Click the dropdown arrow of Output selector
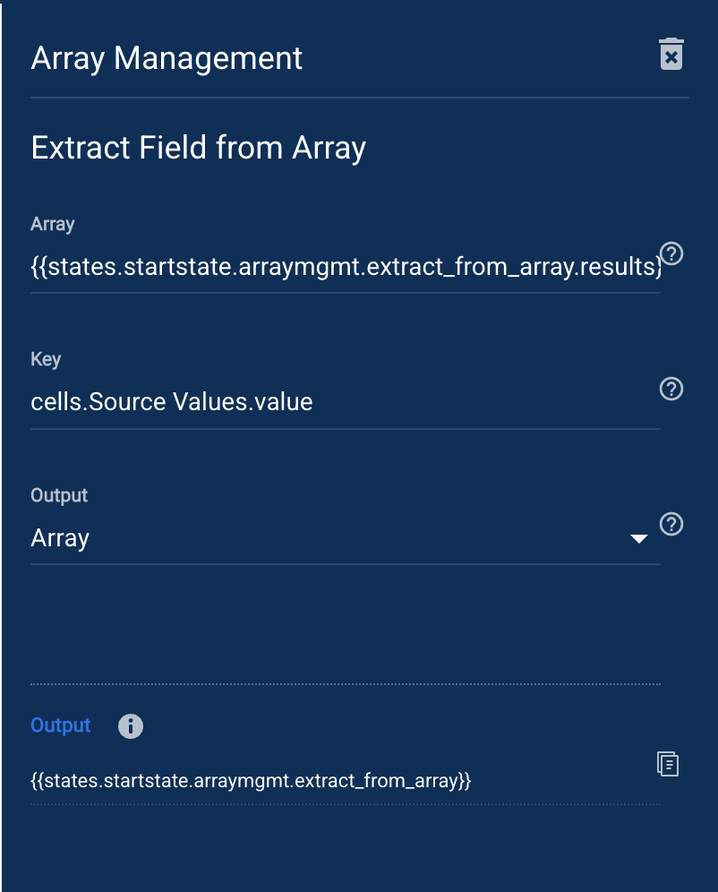 coord(639,539)
